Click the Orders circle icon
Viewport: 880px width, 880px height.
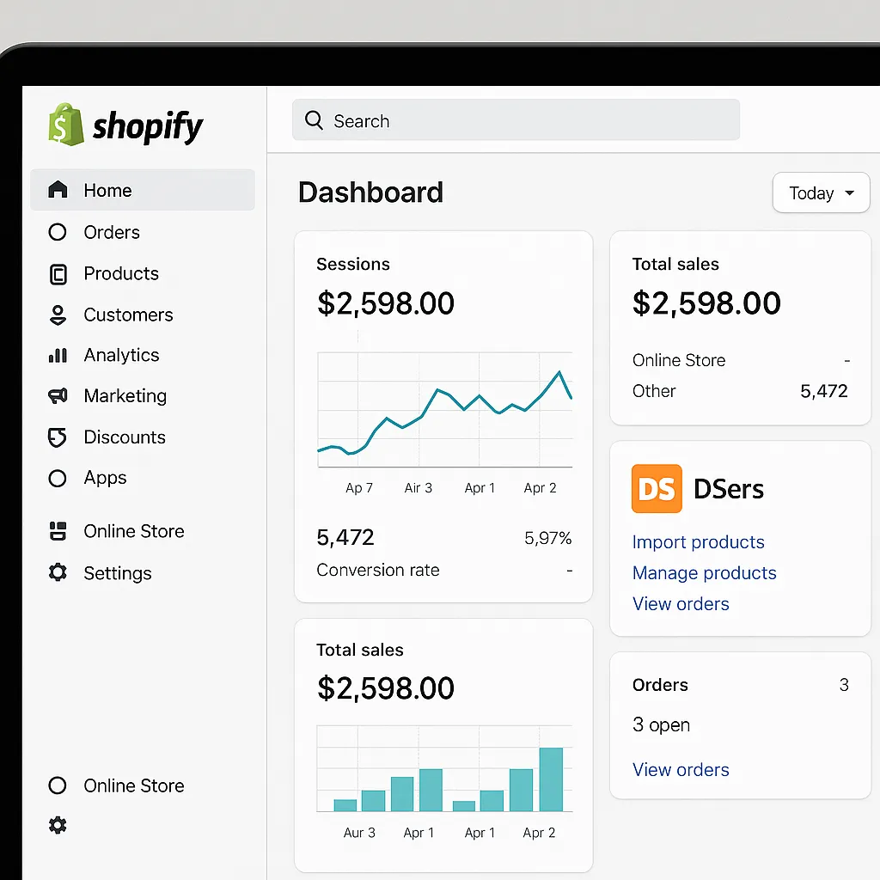pyautogui.click(x=58, y=232)
